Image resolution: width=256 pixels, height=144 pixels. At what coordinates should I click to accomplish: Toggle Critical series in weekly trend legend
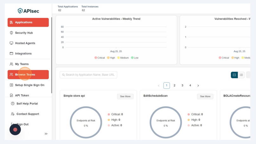[96, 58]
